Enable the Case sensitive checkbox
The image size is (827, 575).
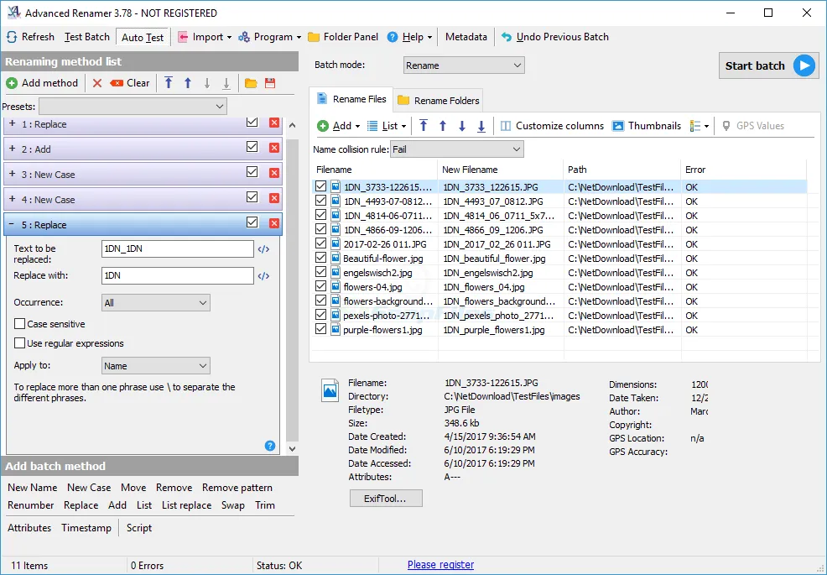pyautogui.click(x=19, y=324)
